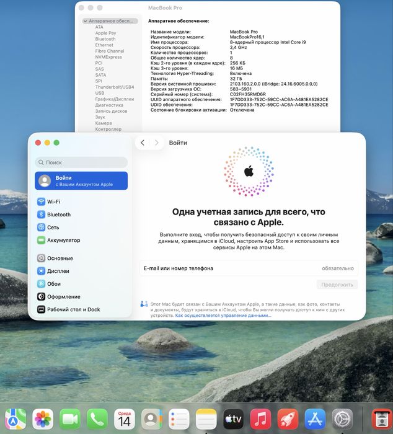Screen dimensions: 393x434
Task: Open Оформление settings pane
Action: [81, 297]
